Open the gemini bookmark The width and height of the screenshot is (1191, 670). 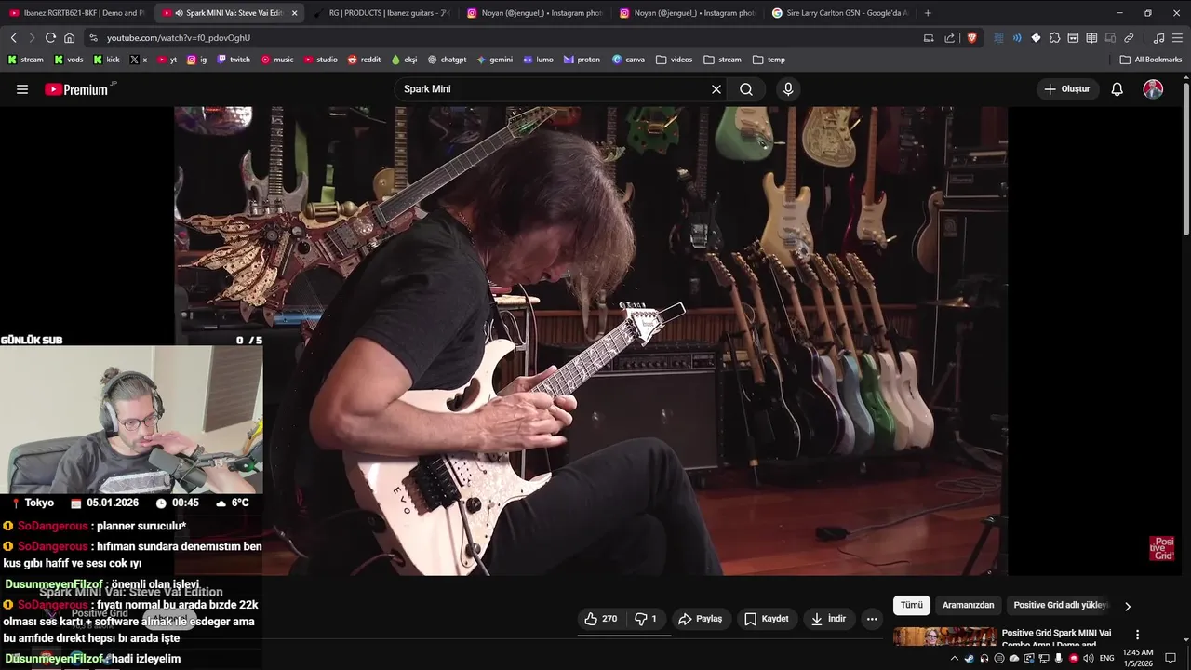coord(494,60)
